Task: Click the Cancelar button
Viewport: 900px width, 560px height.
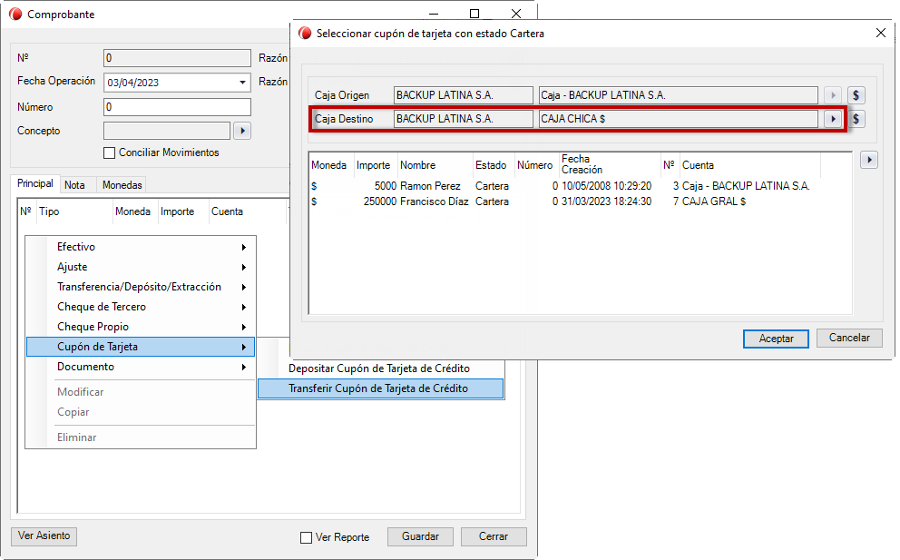Action: 849,338
